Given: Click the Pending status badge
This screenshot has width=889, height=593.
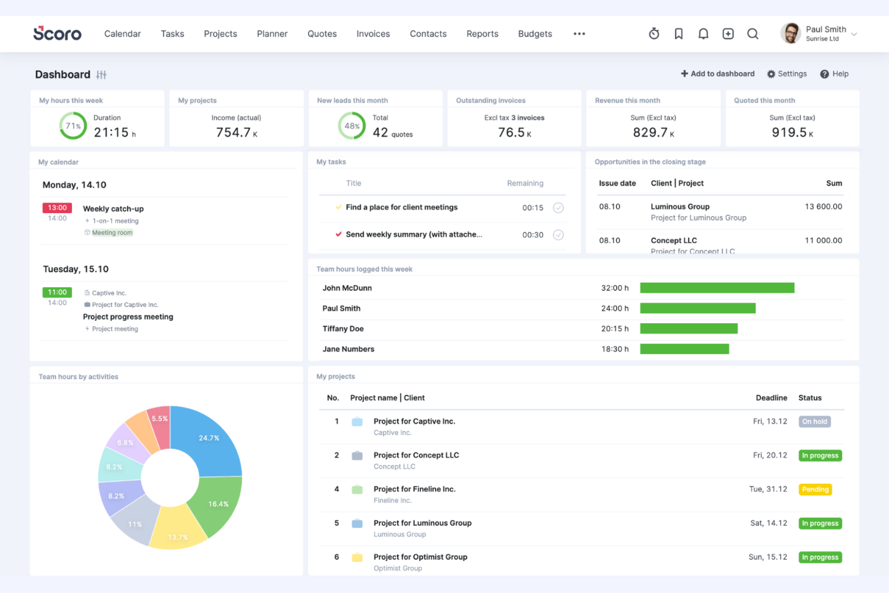Looking at the screenshot, I should click(815, 490).
